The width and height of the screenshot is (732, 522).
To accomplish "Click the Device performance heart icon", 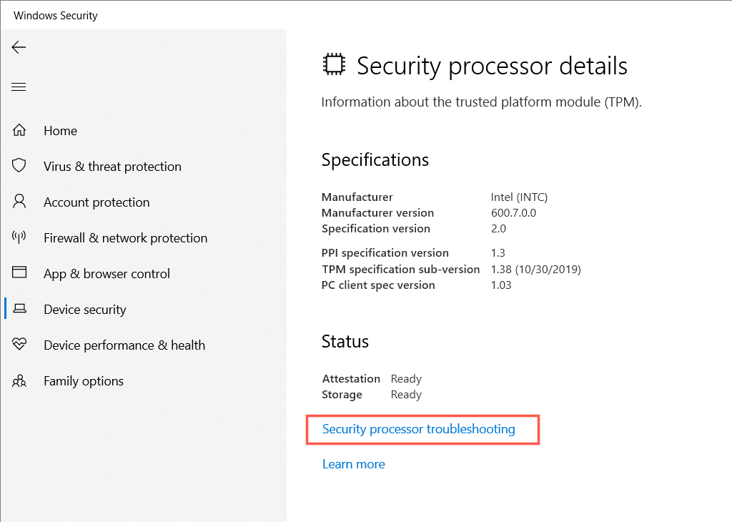I will [x=19, y=345].
